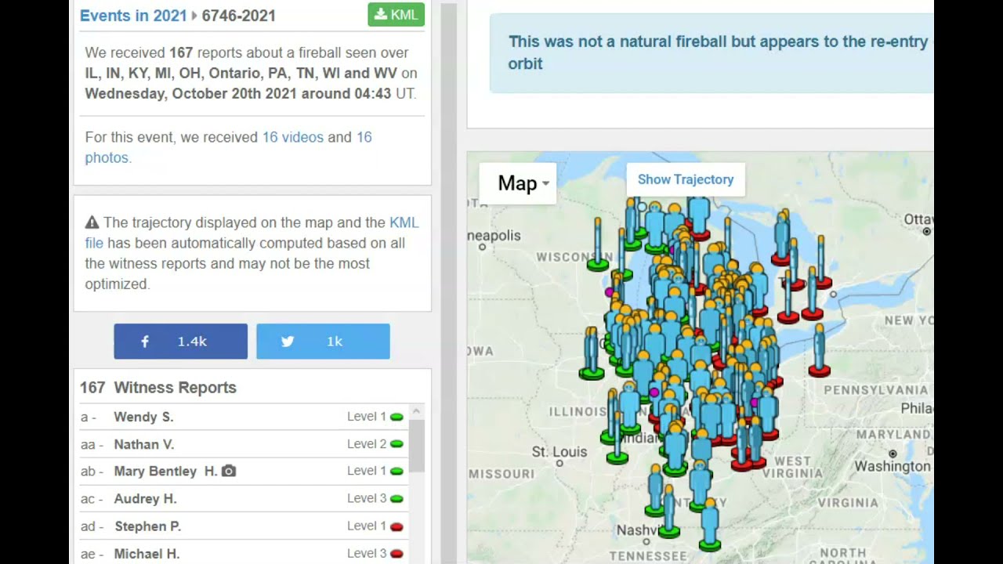Open witness report from Stephen P.
1003x564 pixels.
click(x=147, y=526)
